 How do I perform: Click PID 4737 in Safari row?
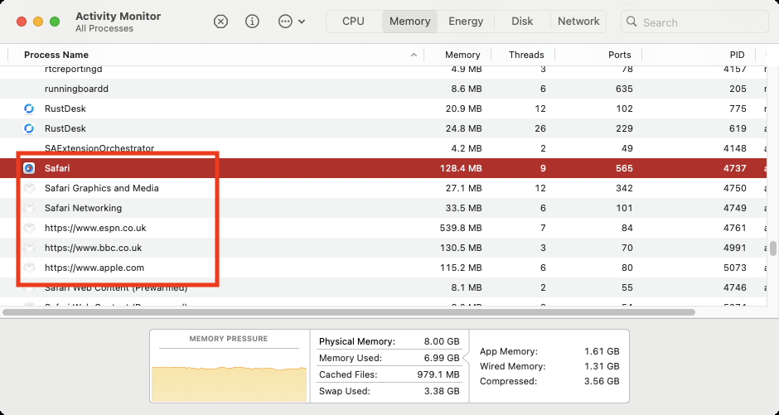click(735, 168)
